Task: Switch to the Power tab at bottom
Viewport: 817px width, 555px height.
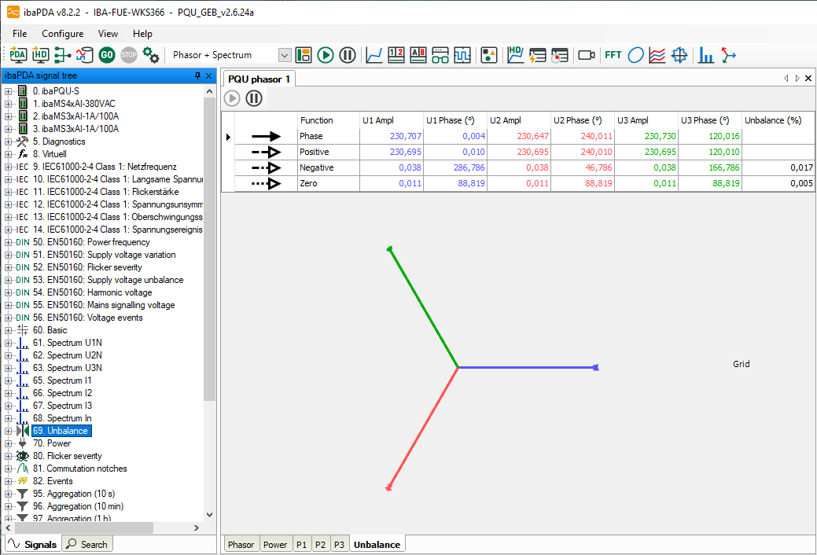Action: click(275, 544)
